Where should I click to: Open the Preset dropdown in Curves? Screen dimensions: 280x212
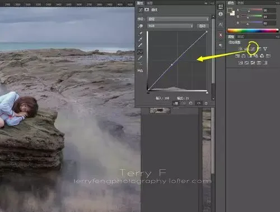(x=178, y=19)
